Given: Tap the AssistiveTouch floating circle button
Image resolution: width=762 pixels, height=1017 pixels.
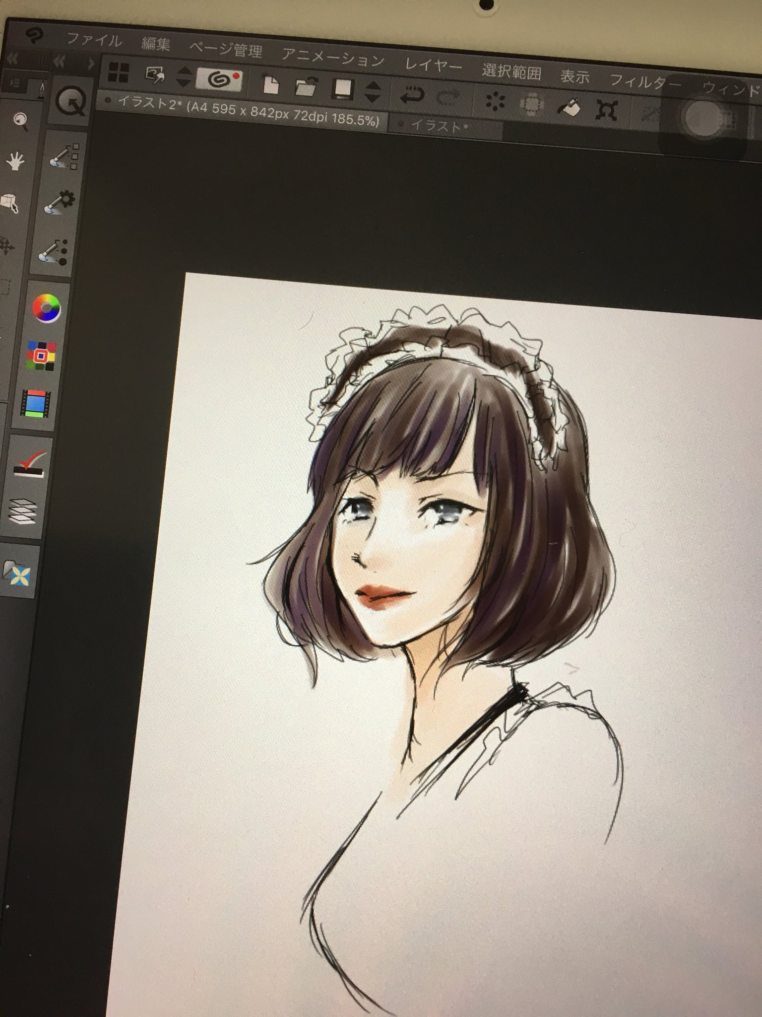Looking at the screenshot, I should [703, 118].
